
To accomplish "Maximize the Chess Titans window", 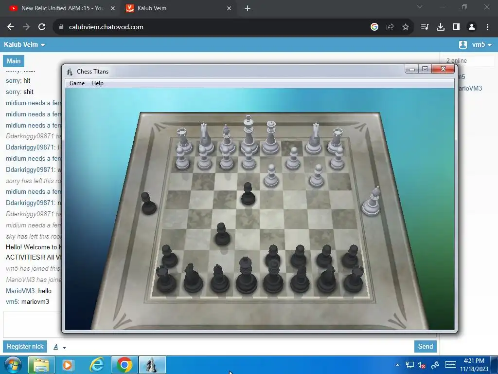I will pyautogui.click(x=425, y=69).
